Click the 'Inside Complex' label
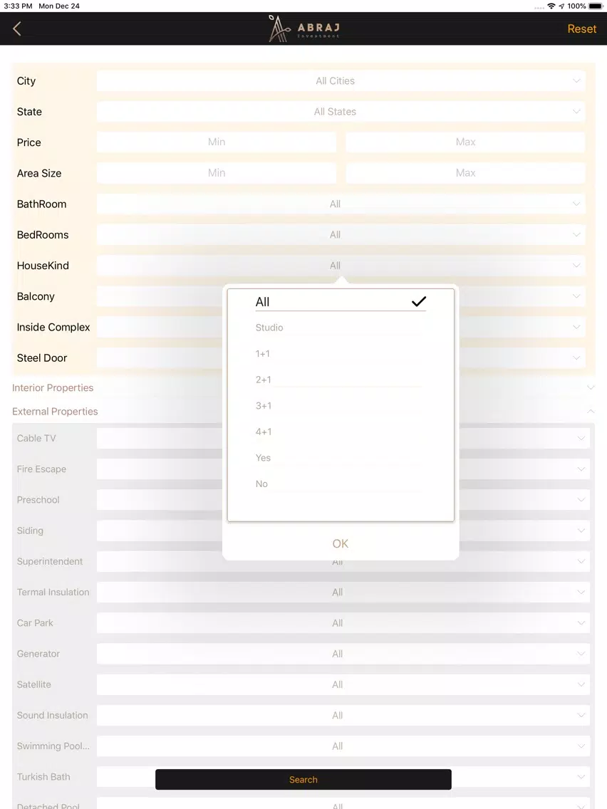This screenshot has width=607, height=809. [x=53, y=327]
